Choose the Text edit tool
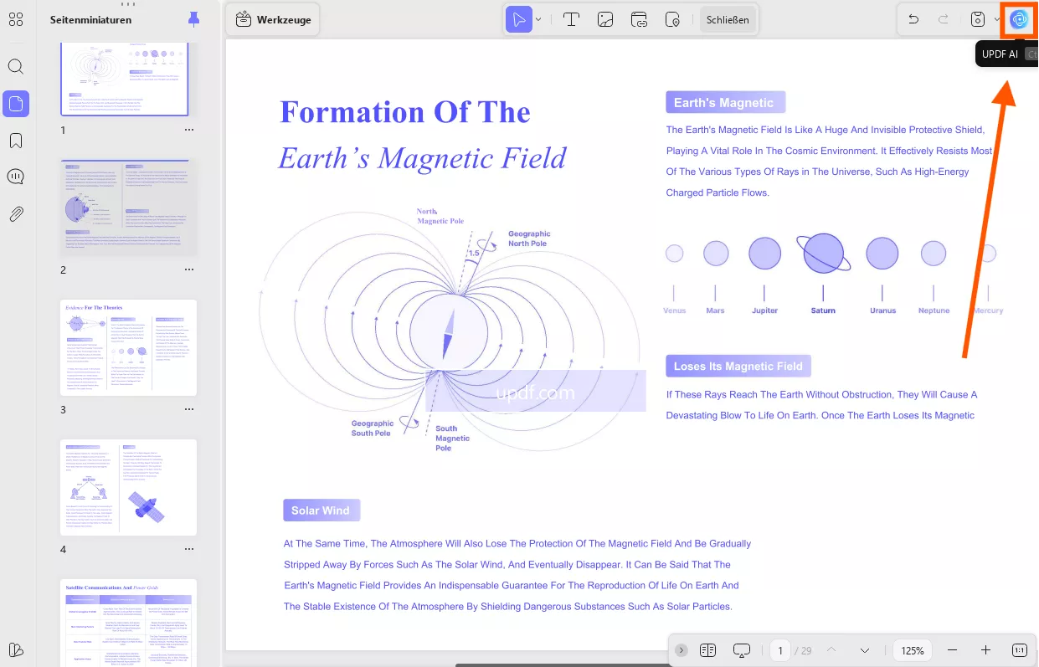This screenshot has height=667, width=1039. point(572,19)
